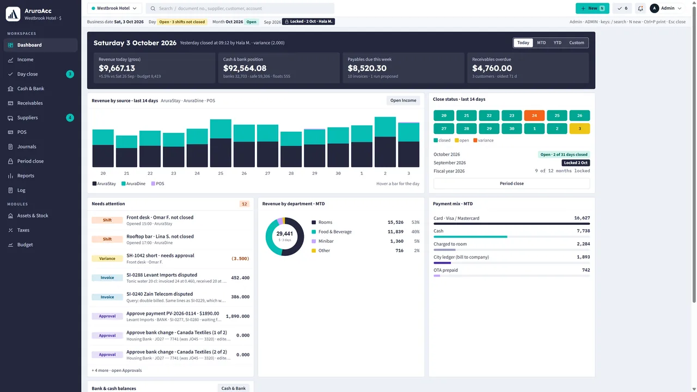Click the AruraAcc logo icon
Image resolution: width=697 pixels, height=392 pixels.
(x=13, y=14)
